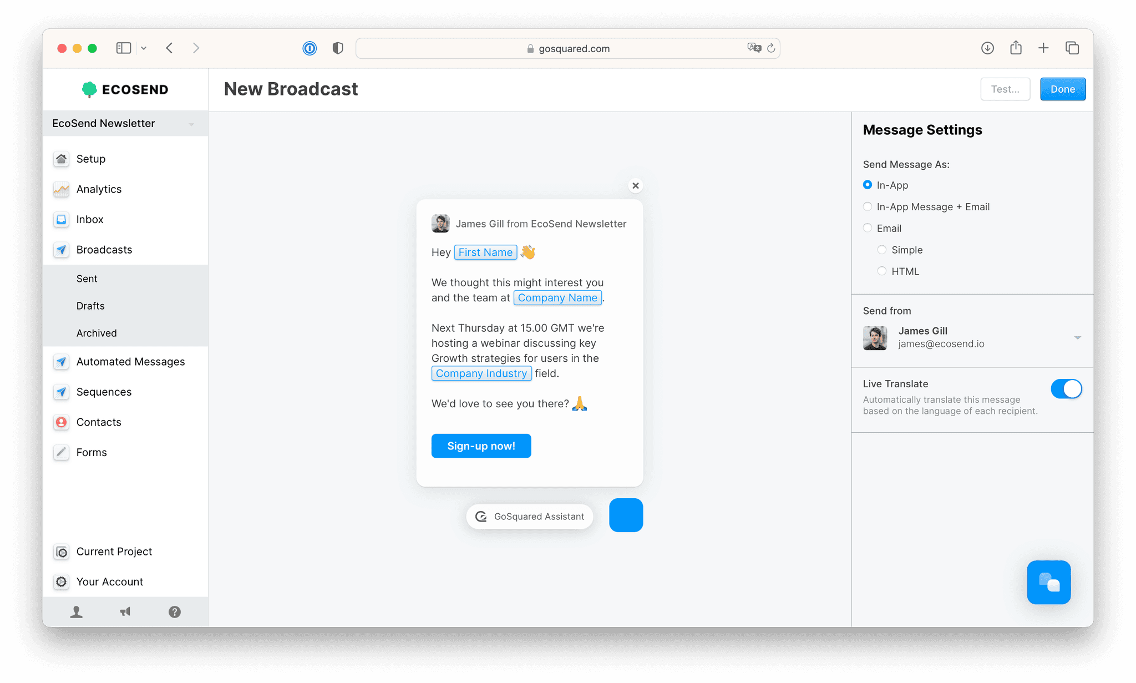The image size is (1136, 683).
Task: Click the Done button
Action: [1063, 89]
